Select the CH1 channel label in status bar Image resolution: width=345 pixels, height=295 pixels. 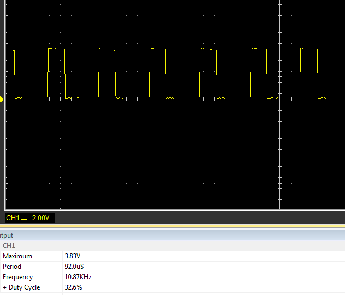11,218
